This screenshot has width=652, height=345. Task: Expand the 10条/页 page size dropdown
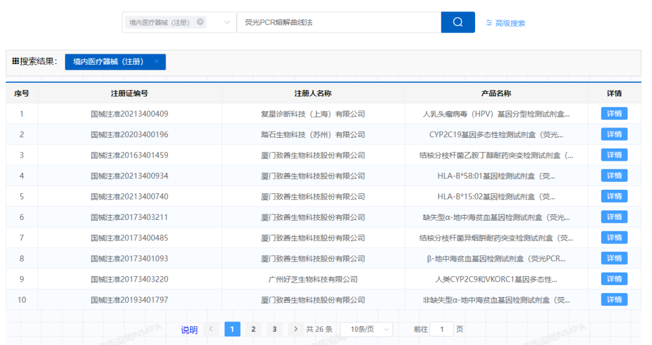pos(366,329)
